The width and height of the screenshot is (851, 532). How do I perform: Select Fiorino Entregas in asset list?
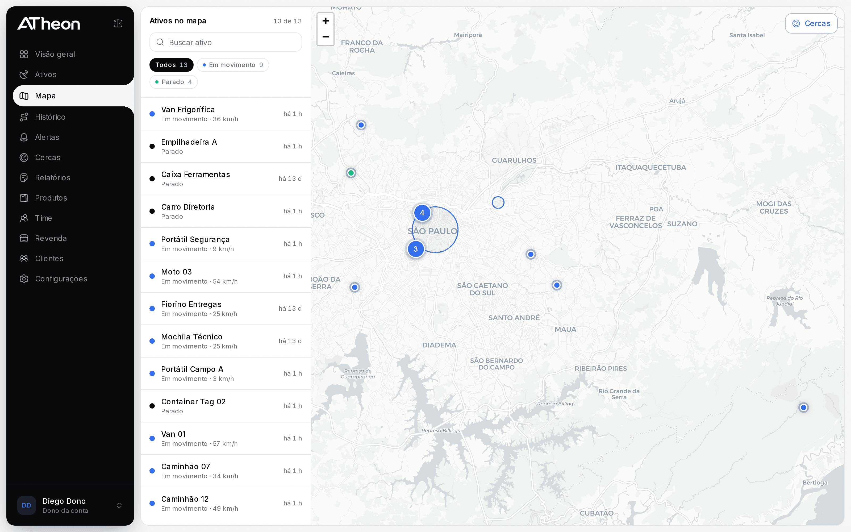tap(226, 309)
